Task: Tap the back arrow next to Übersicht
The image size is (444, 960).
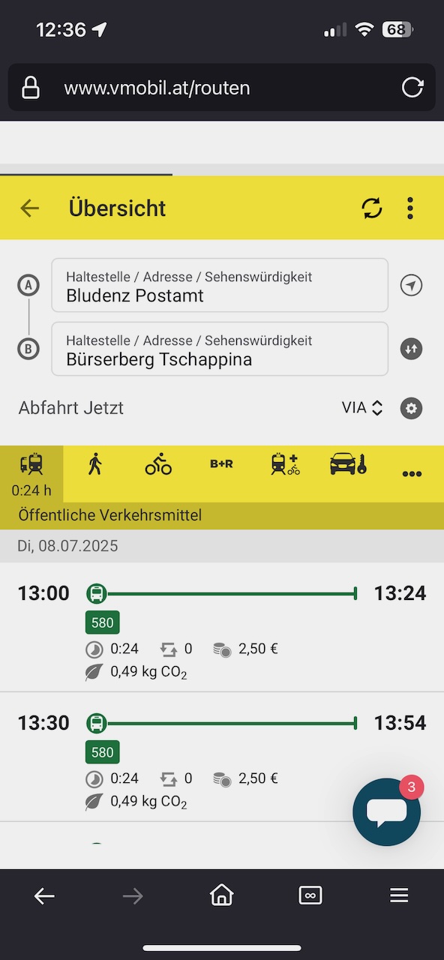Action: point(29,208)
